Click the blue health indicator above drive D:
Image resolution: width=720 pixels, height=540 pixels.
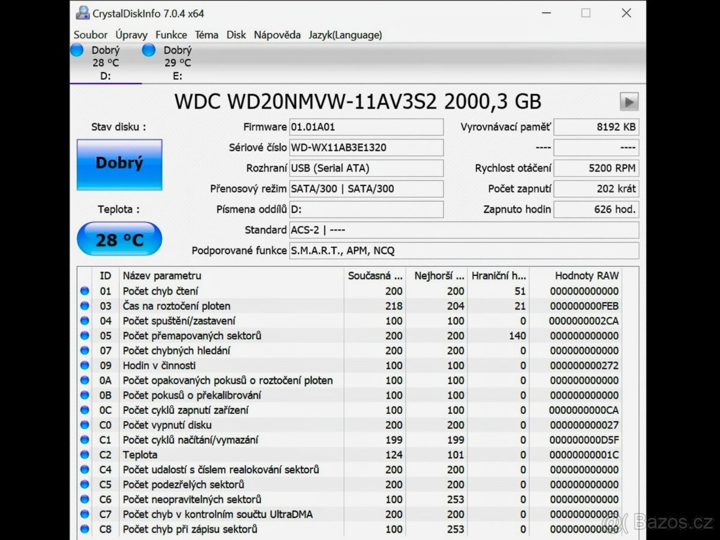coord(77,50)
